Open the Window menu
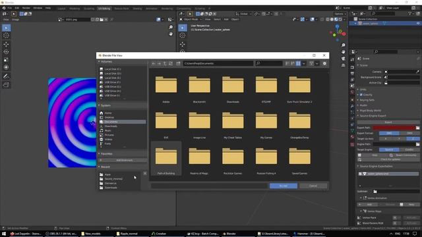Screen dimensions: 422x237 [x=38, y=8]
